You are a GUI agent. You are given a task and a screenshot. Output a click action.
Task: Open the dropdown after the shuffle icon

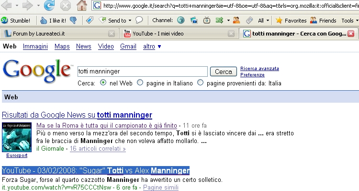coord(228,21)
